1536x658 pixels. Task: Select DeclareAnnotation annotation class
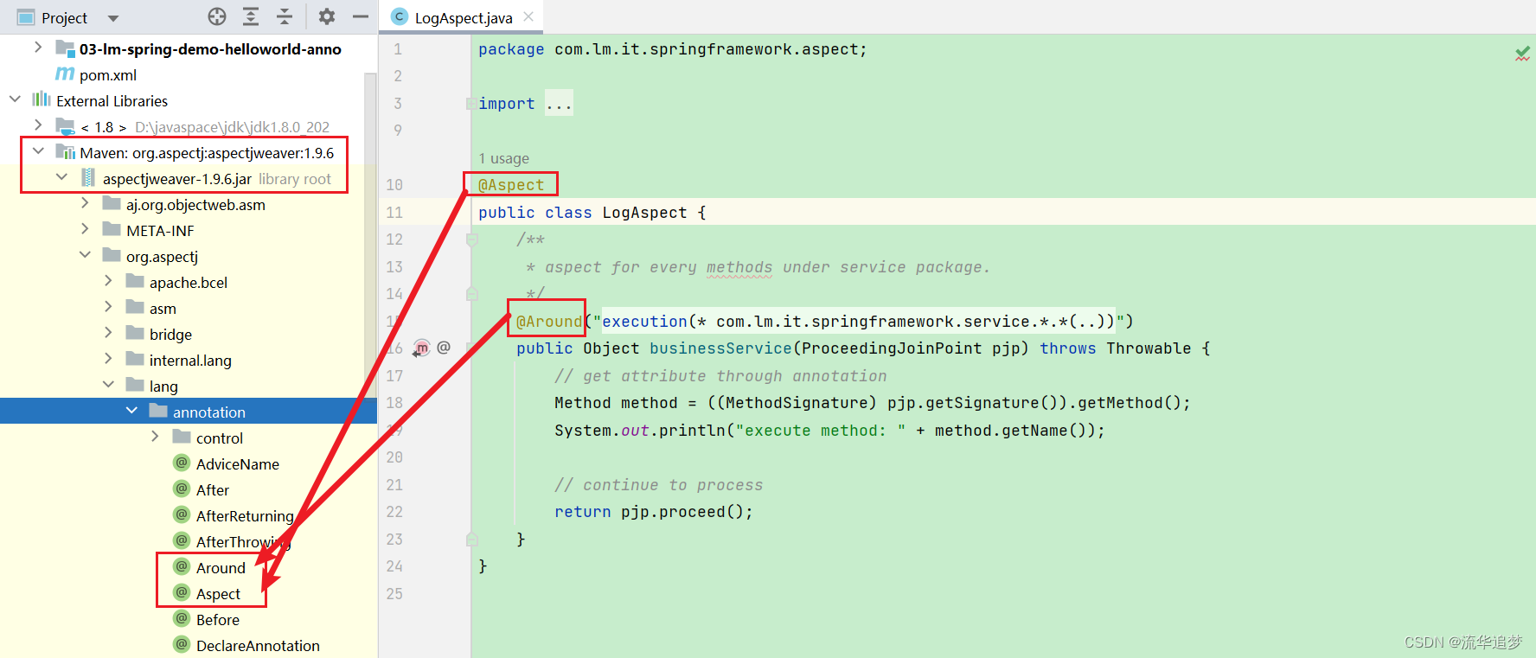click(x=258, y=646)
